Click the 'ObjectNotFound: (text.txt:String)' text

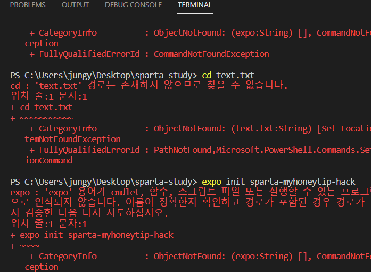coord(233,129)
